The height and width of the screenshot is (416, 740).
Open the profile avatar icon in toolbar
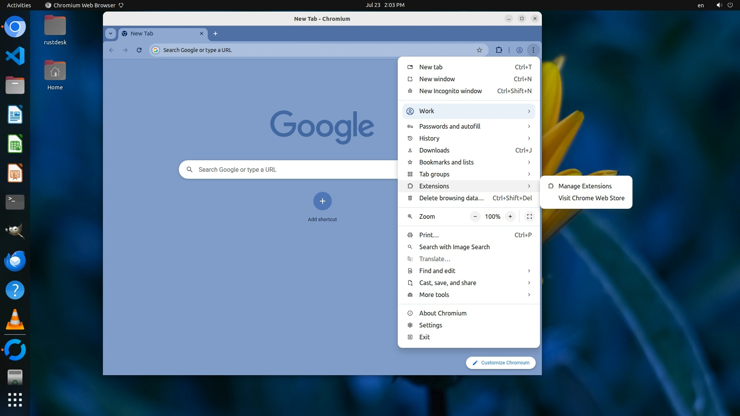(x=519, y=50)
